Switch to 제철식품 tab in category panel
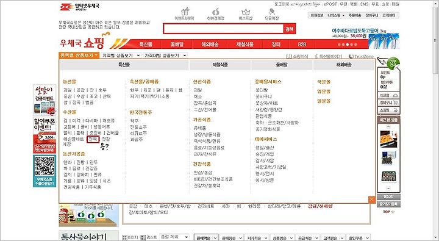This screenshot has width=439, height=241. tap(220, 65)
